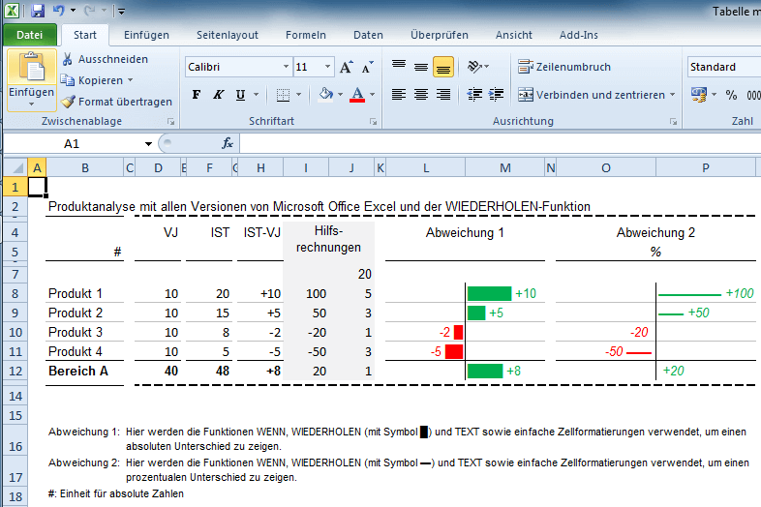This screenshot has height=507, width=761.
Task: Open the Calibri font name dropdown
Action: point(286,67)
